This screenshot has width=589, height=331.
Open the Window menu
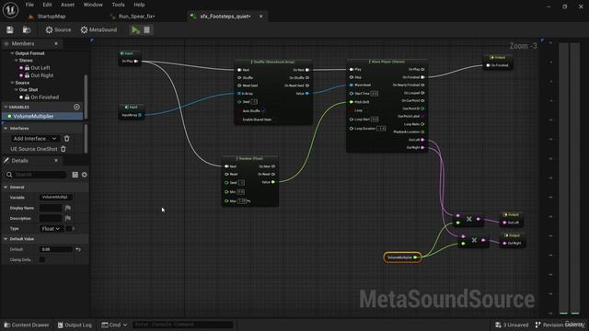pyautogui.click(x=93, y=5)
